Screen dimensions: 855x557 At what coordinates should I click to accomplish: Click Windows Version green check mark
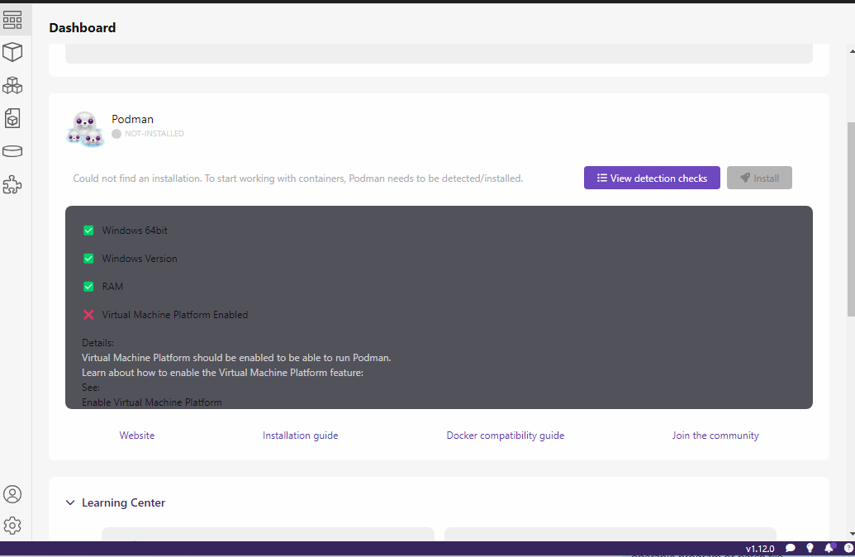click(x=88, y=259)
